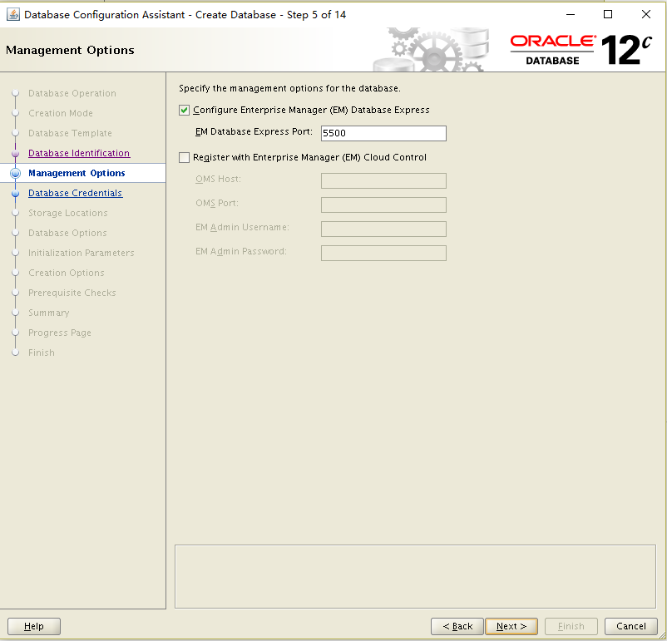Screen dimensions: 667x641
Task: Maximize the Database Configuration Assistant window
Action: (x=608, y=14)
